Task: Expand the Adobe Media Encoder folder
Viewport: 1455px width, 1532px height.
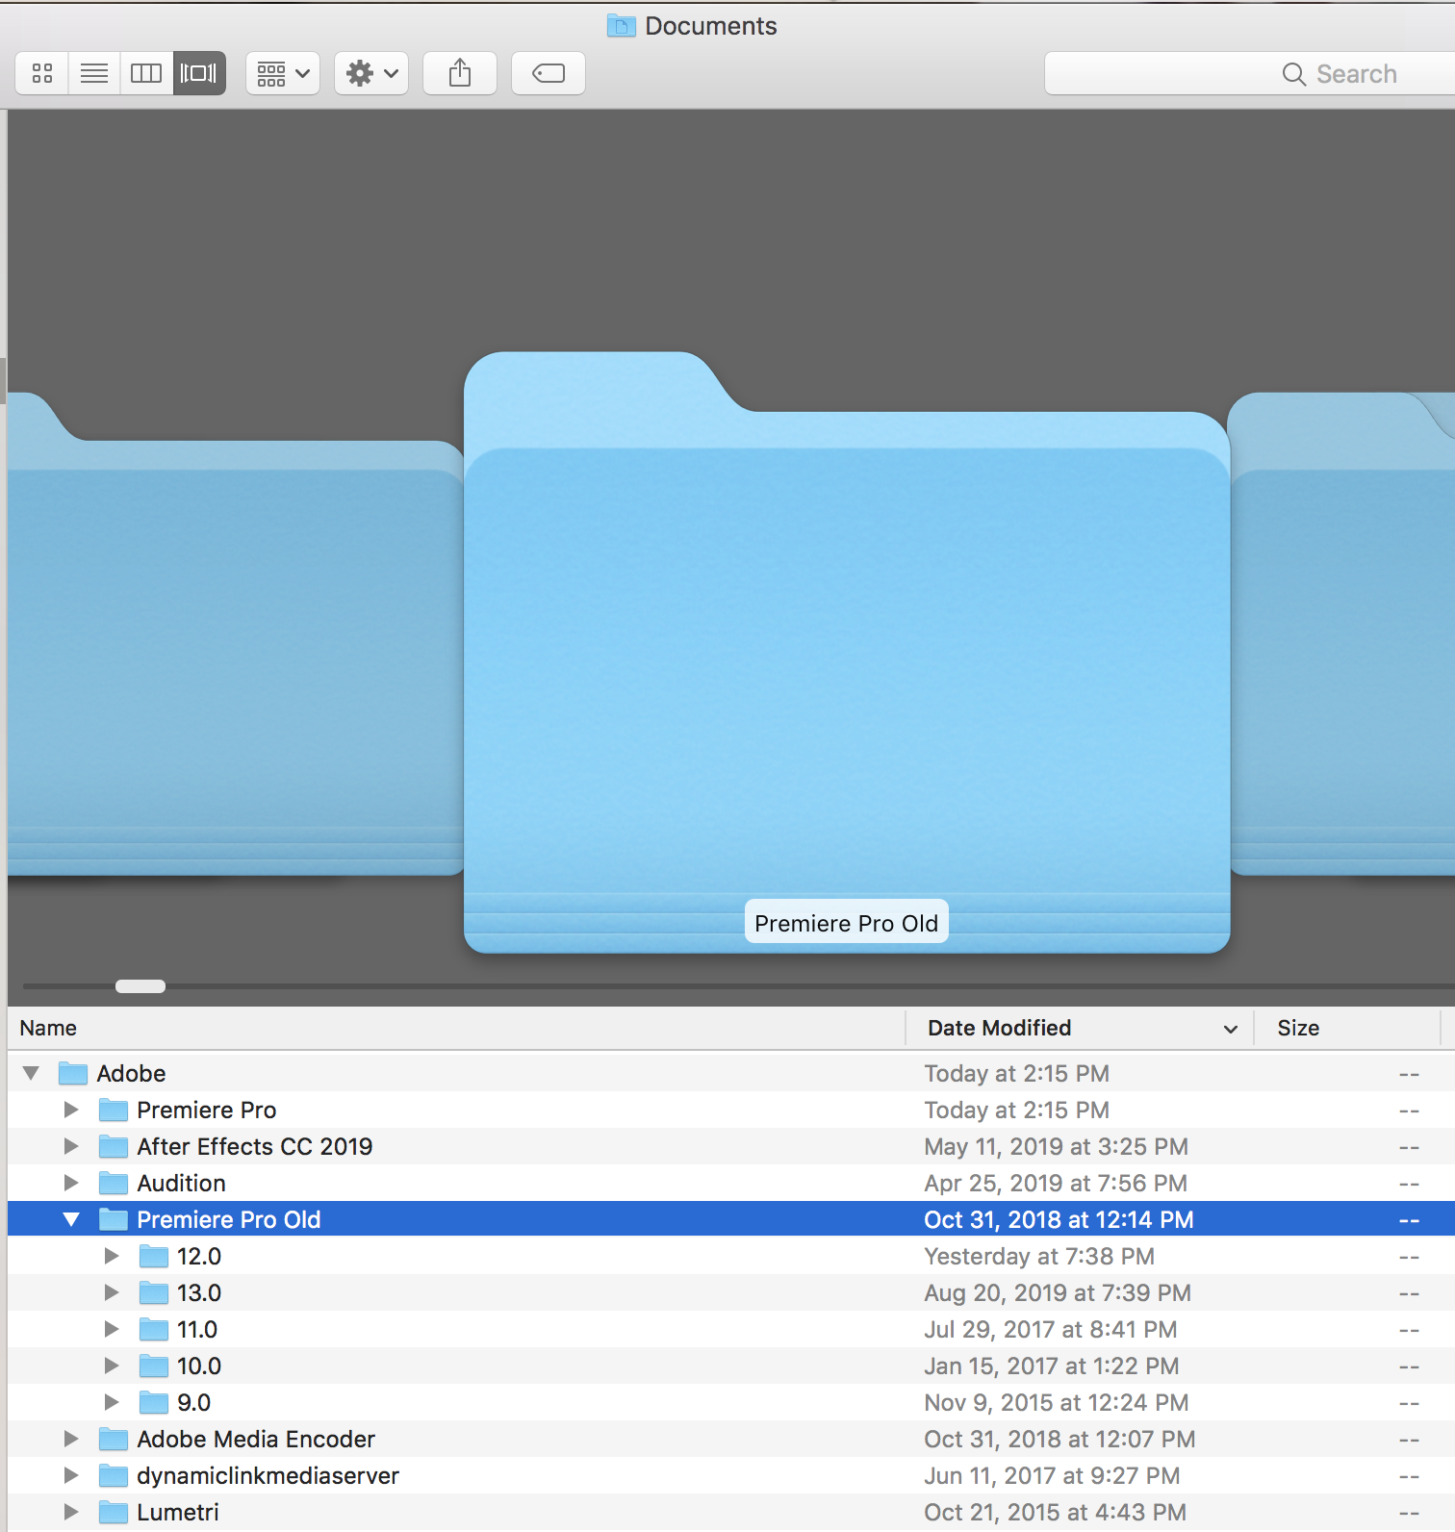Action: click(x=71, y=1439)
